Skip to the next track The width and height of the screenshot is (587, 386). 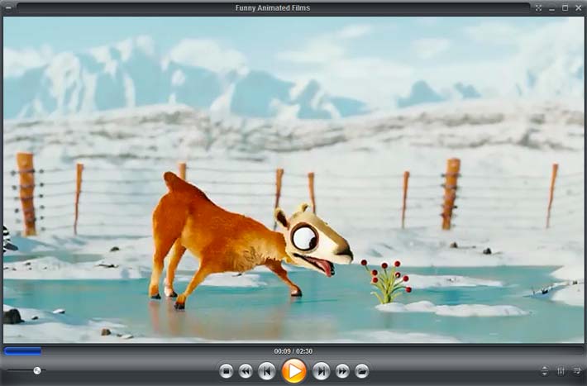tap(322, 371)
